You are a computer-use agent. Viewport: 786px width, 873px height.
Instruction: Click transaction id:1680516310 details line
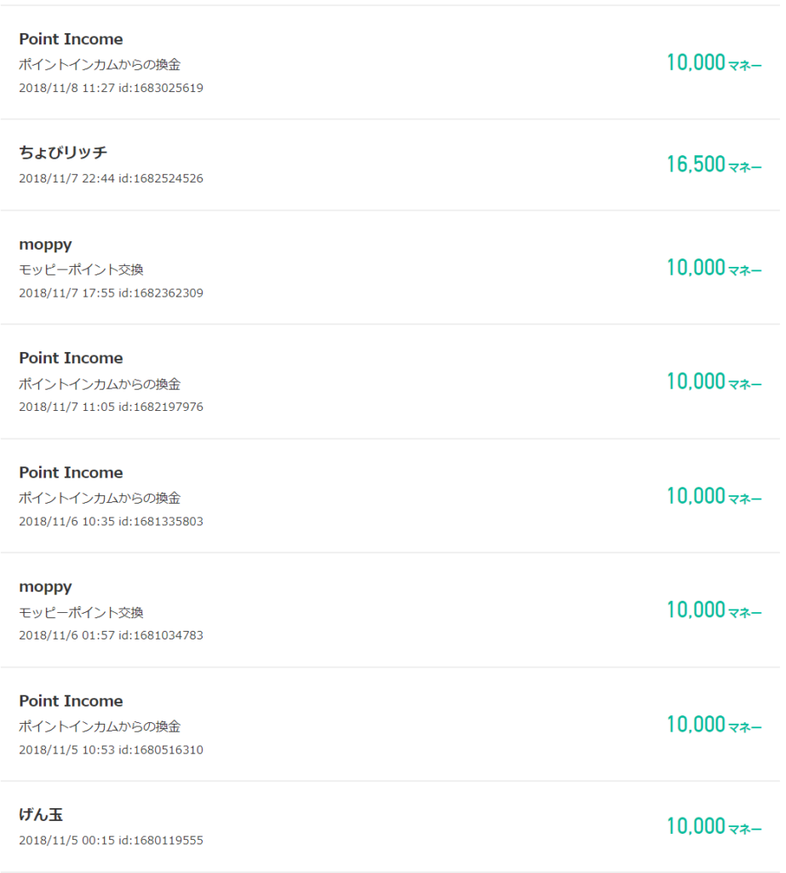pyautogui.click(x=111, y=750)
